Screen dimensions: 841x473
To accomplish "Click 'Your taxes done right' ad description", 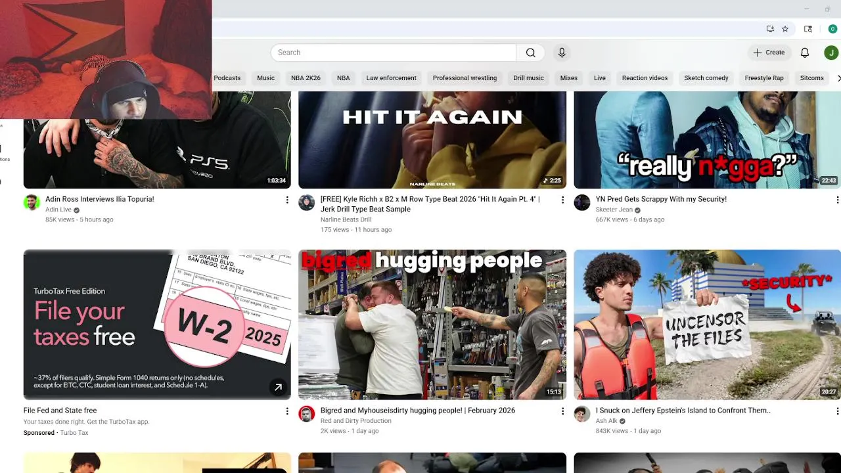I will click(87, 422).
